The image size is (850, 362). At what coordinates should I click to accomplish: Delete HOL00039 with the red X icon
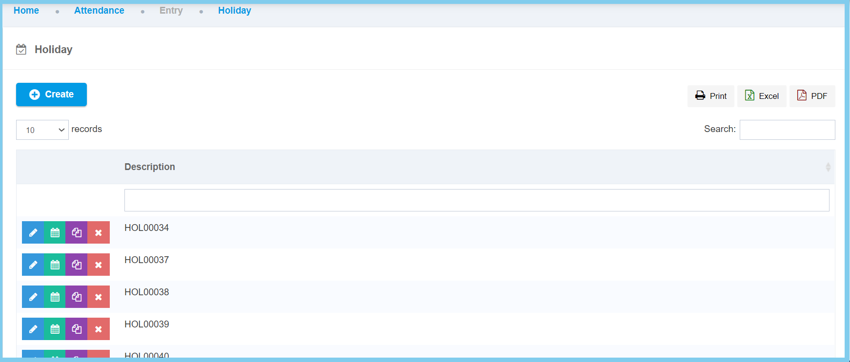pyautogui.click(x=99, y=329)
